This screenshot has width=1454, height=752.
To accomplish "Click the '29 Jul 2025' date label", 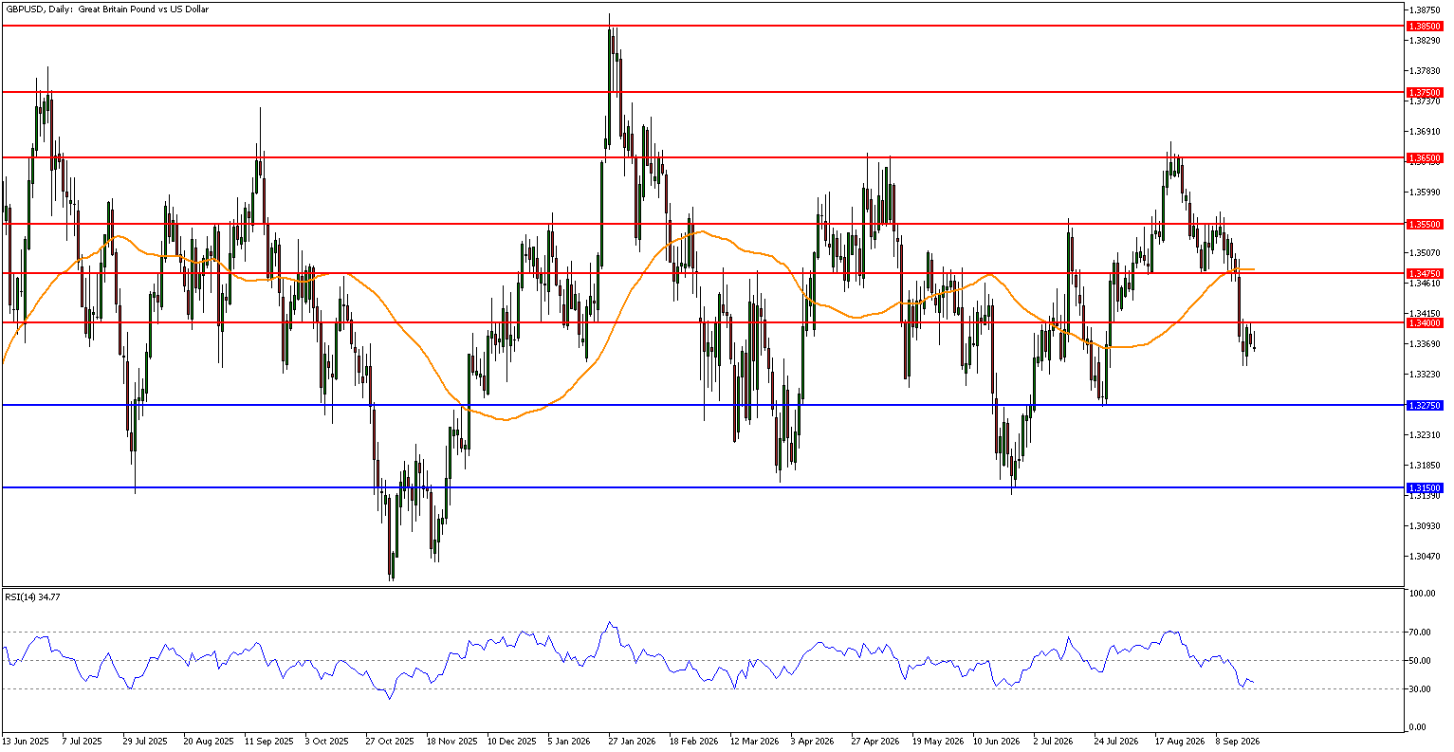I will pos(145,741).
